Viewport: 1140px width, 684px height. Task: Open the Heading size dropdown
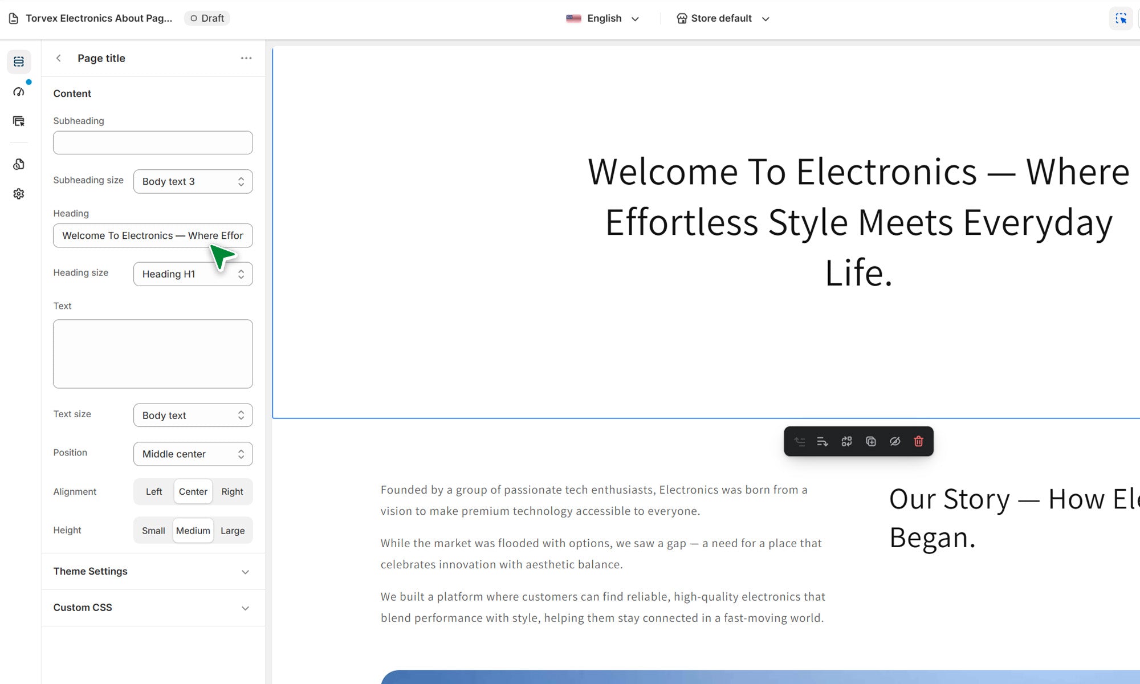tap(193, 274)
